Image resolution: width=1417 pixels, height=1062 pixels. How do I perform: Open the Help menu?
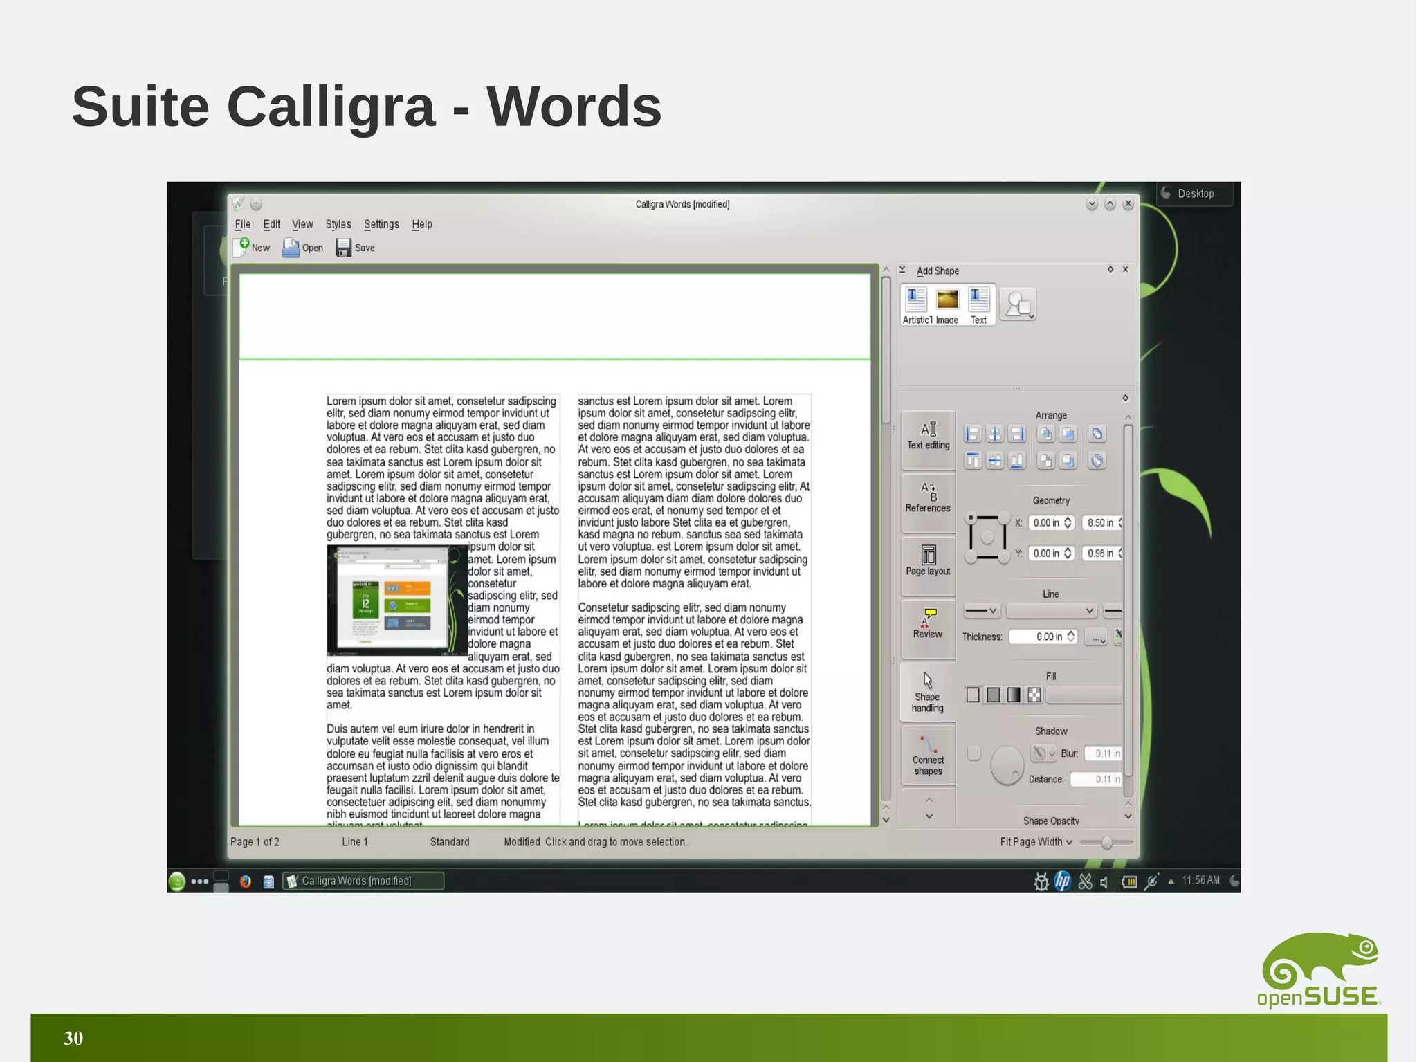tap(422, 224)
